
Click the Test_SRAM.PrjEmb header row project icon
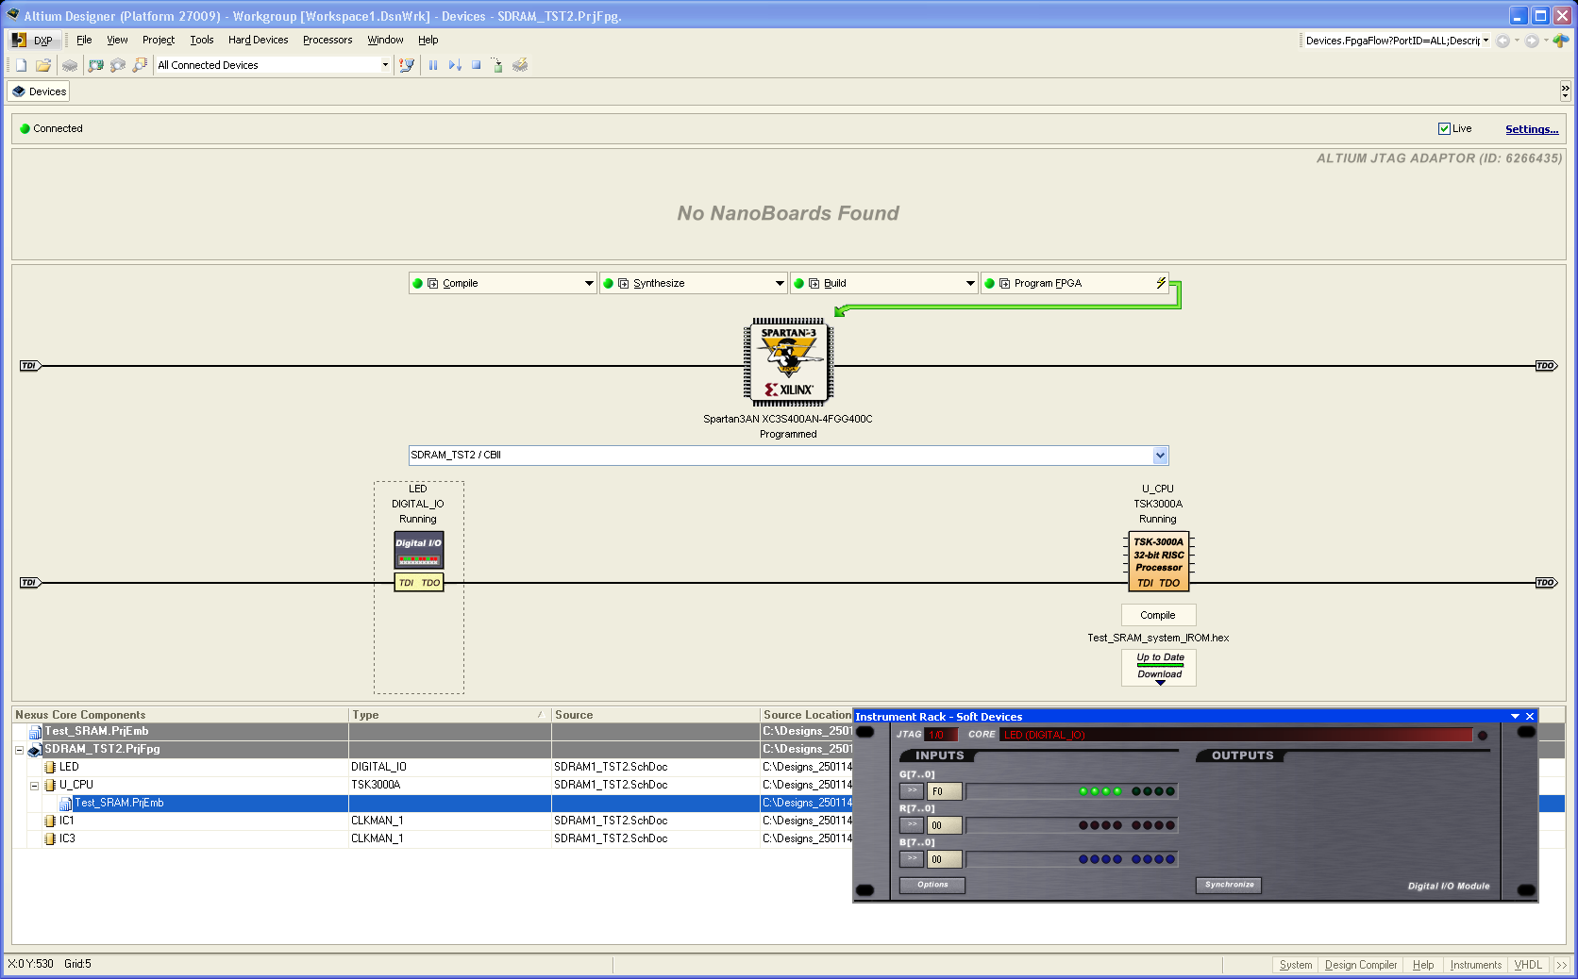[35, 732]
